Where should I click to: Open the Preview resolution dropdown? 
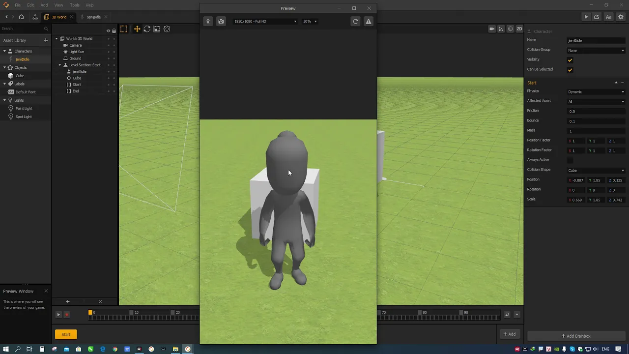pos(265,21)
